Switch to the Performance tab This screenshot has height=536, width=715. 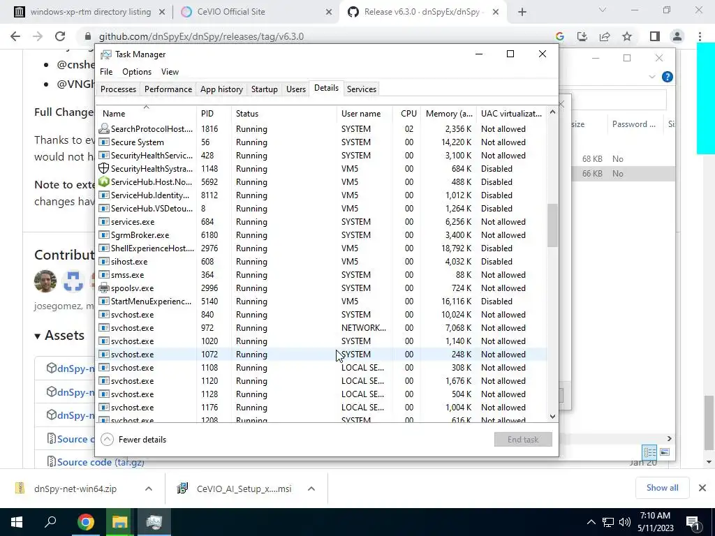point(168,89)
